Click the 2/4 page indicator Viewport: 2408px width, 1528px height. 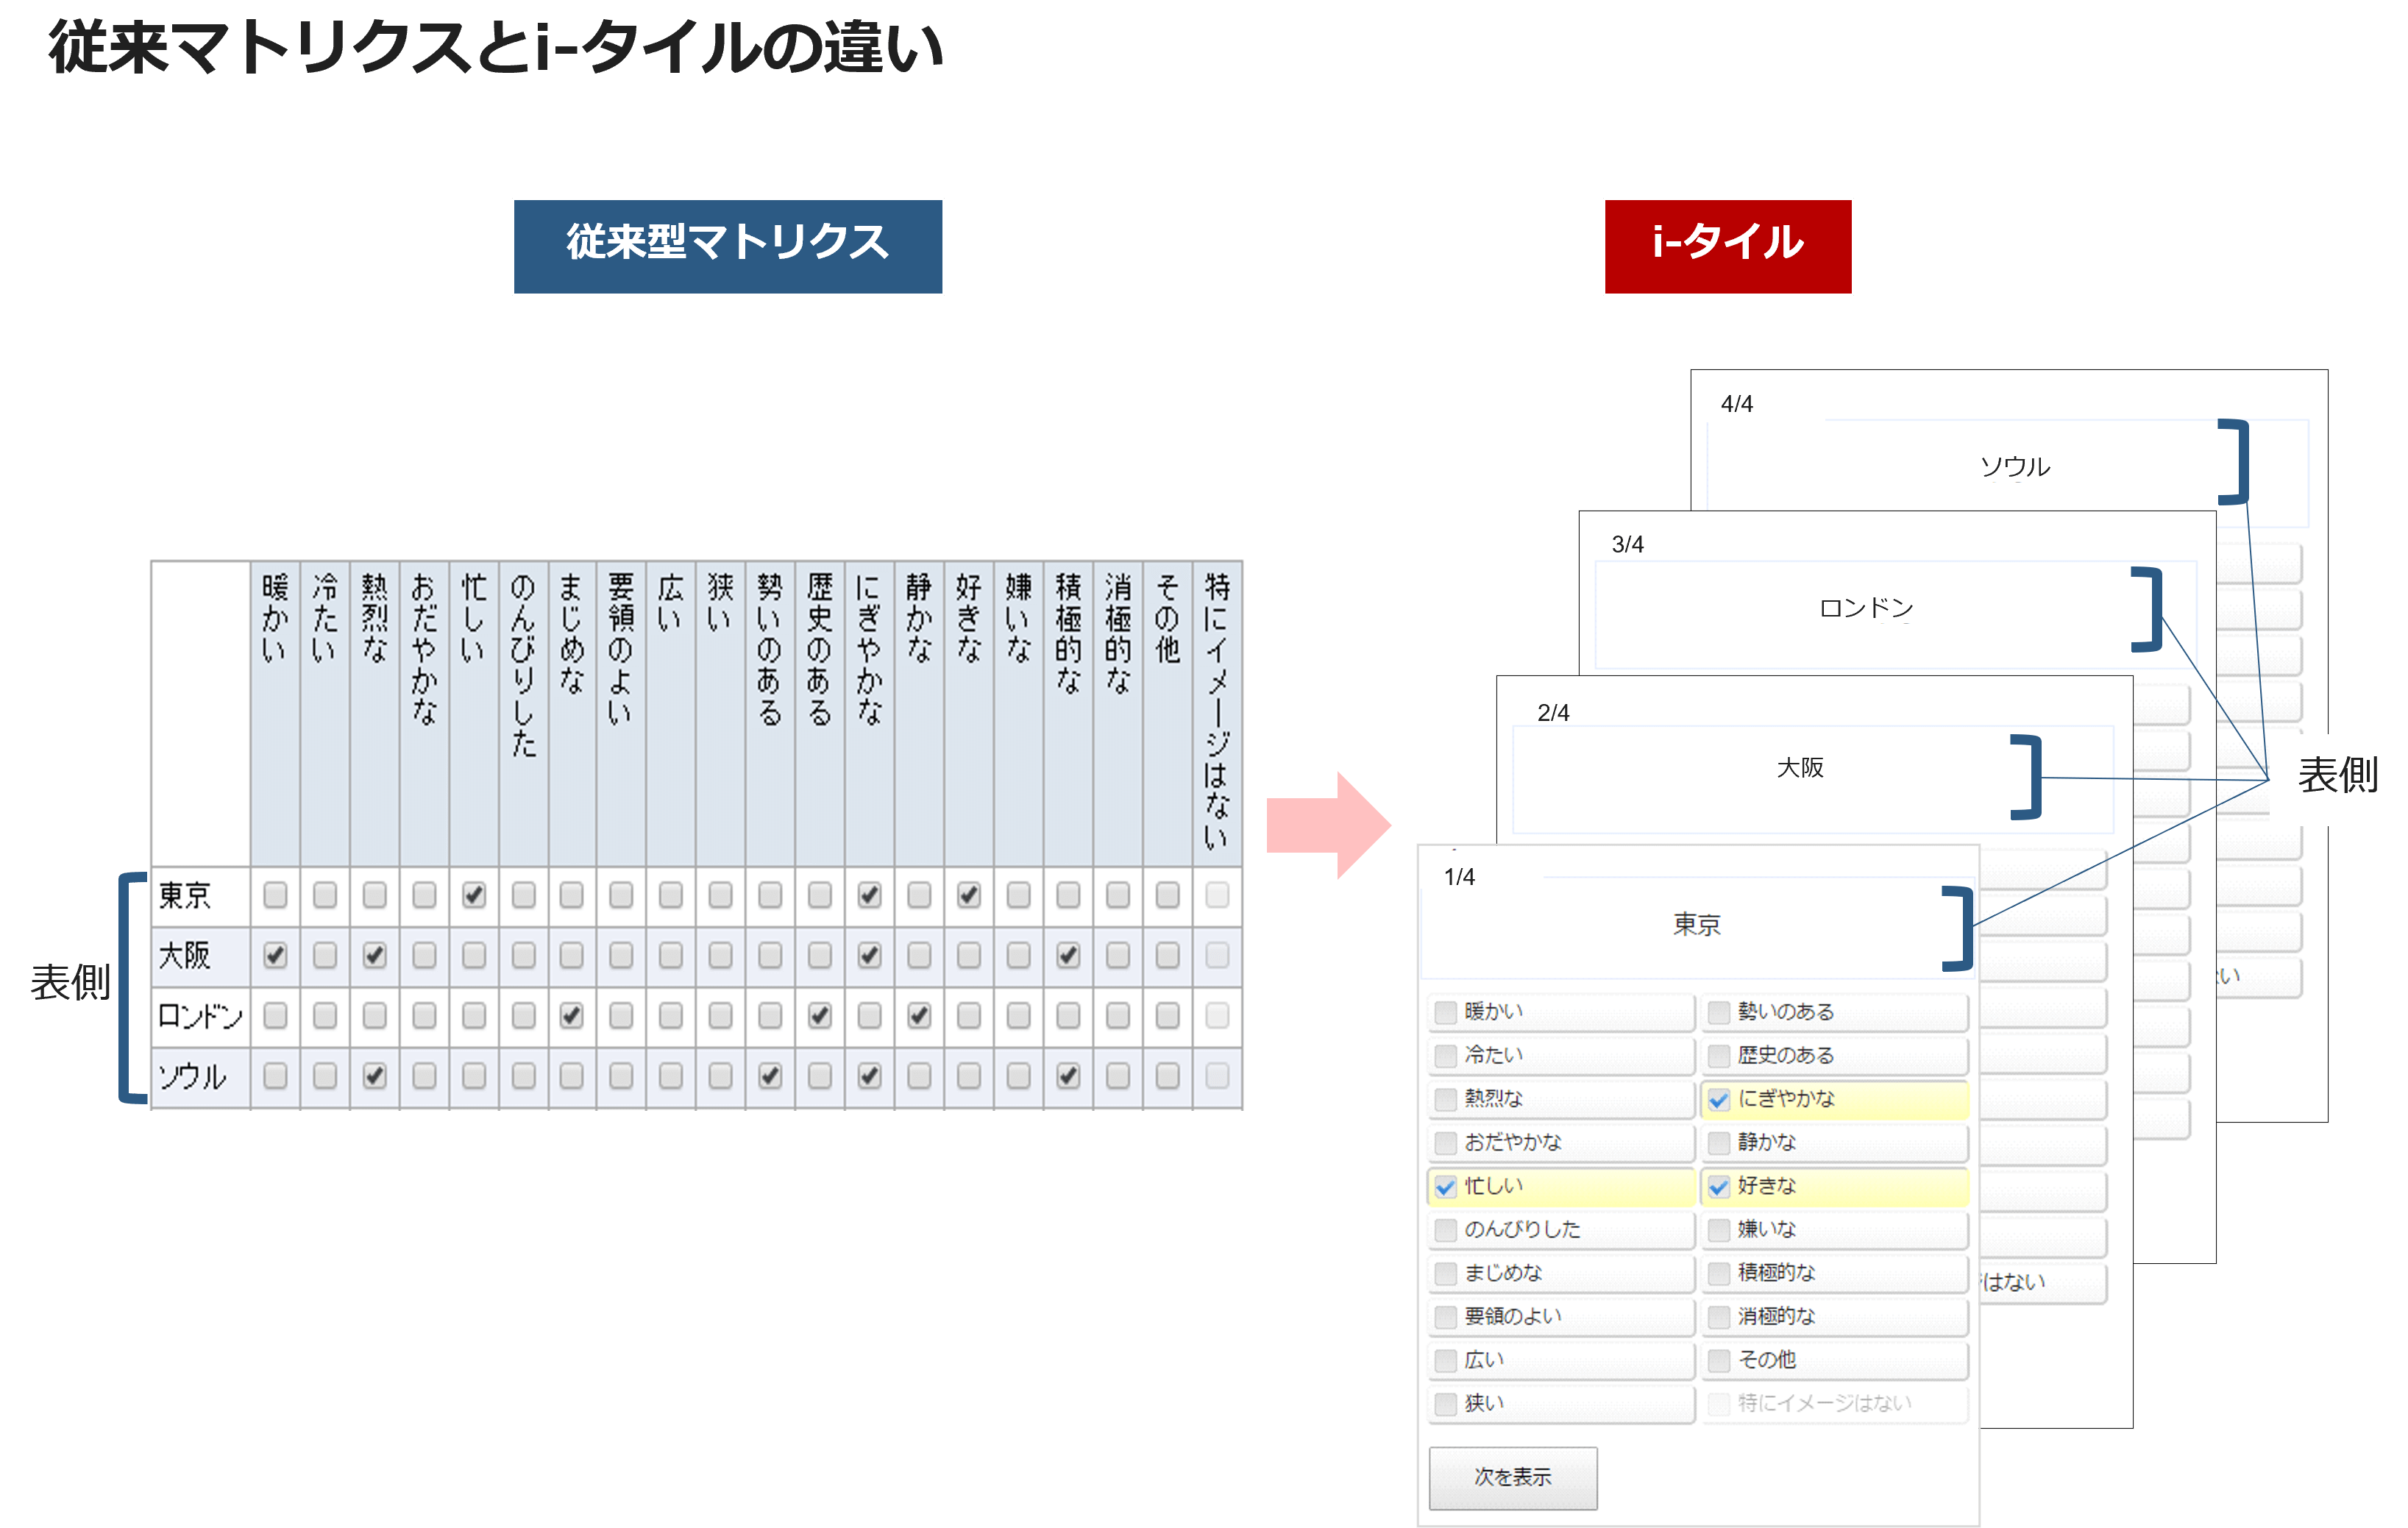click(1553, 713)
